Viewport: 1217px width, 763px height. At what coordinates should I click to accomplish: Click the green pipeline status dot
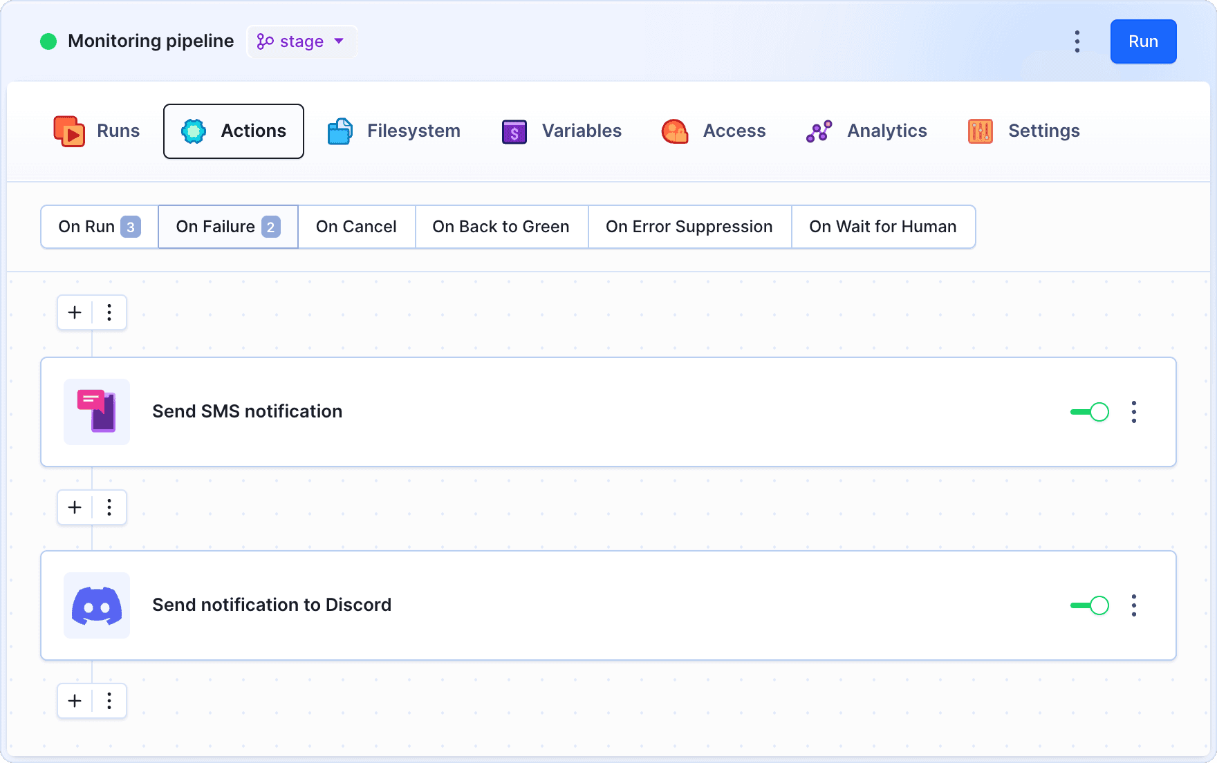(48, 41)
